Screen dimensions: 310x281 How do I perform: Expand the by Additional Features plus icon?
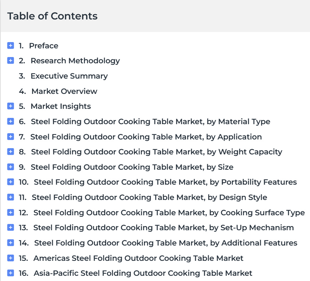(x=10, y=243)
